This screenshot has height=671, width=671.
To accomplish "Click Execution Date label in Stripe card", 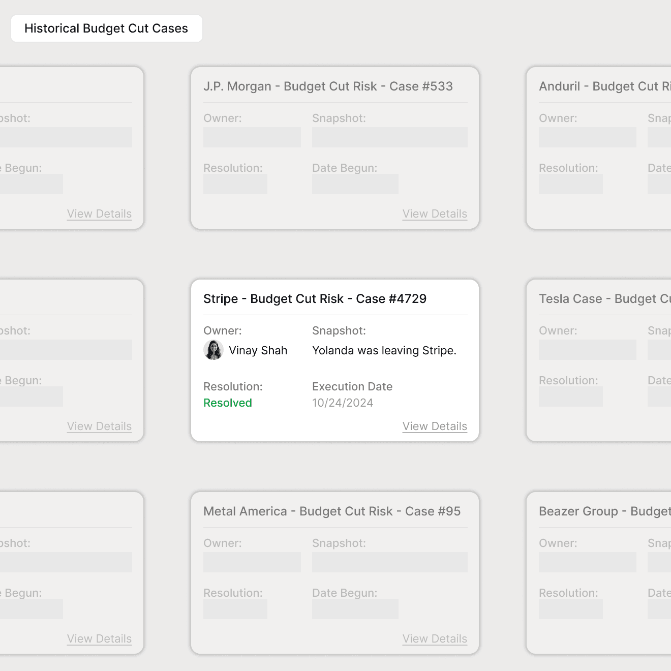I will pyautogui.click(x=352, y=386).
